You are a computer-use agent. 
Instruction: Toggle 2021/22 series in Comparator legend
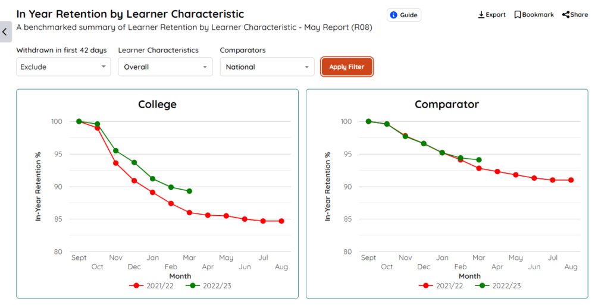[x=444, y=285]
